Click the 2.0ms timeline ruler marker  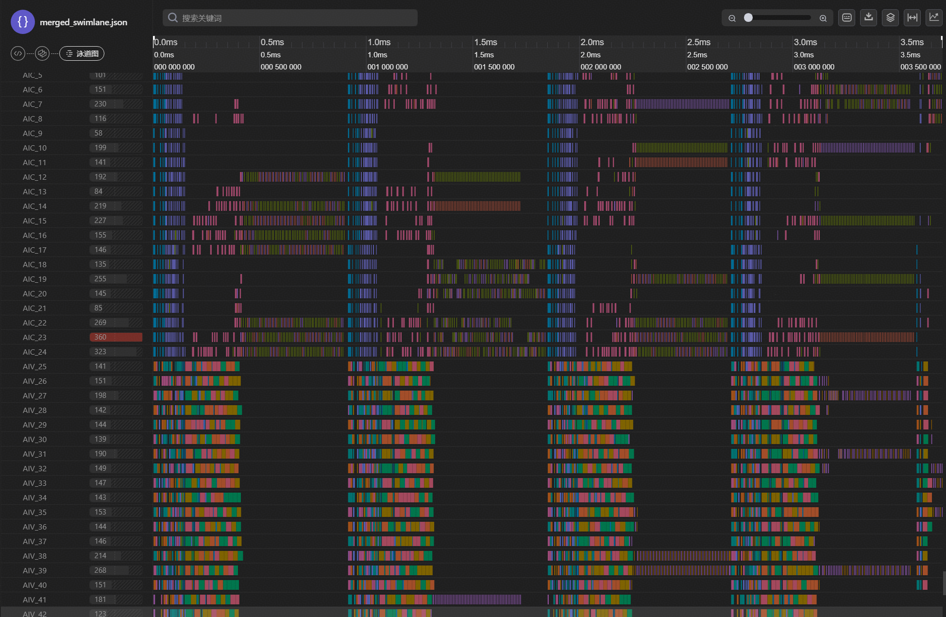point(592,42)
